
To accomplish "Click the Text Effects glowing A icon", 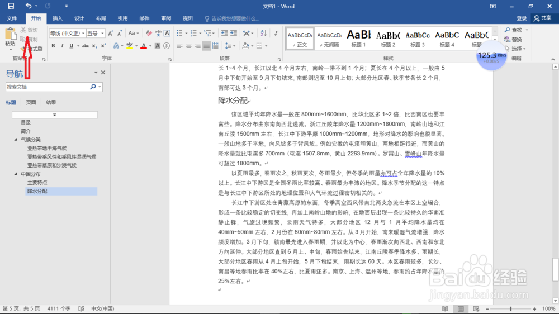I will [x=116, y=46].
